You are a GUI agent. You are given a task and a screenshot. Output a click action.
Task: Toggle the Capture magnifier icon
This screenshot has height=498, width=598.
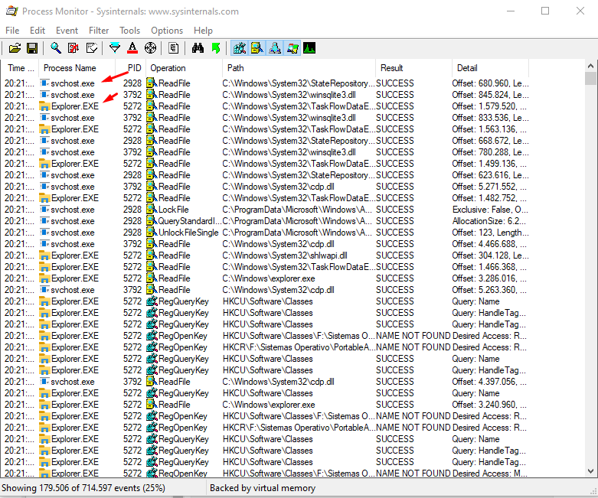(56, 48)
